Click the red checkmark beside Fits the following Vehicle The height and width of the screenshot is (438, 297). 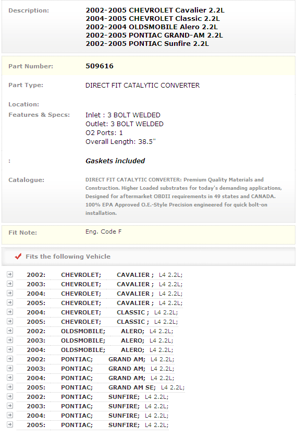[18, 256]
